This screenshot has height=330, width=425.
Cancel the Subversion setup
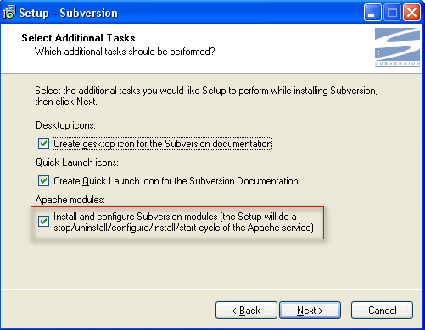click(382, 311)
